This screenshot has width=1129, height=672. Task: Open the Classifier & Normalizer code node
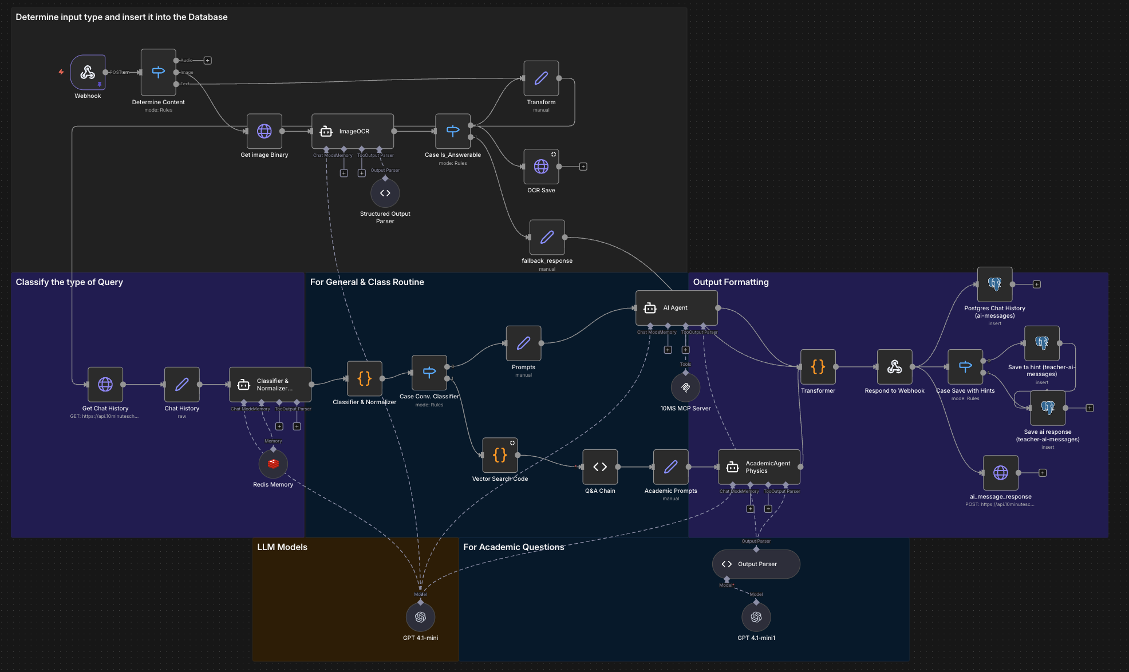(x=365, y=378)
